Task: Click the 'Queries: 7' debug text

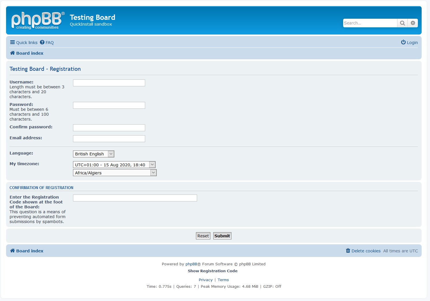Action: (186, 286)
